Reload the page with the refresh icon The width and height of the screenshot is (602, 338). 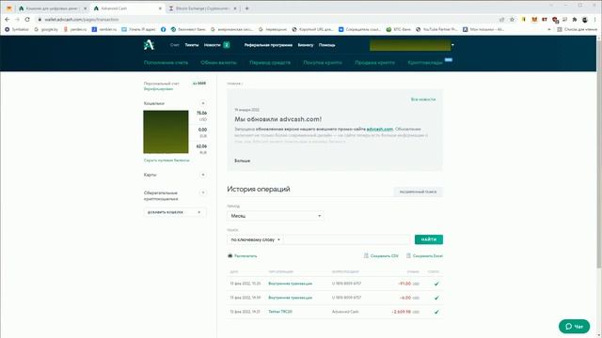(27, 19)
